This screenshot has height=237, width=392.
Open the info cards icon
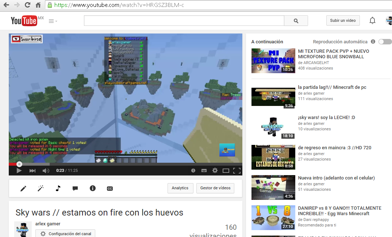[92, 188]
